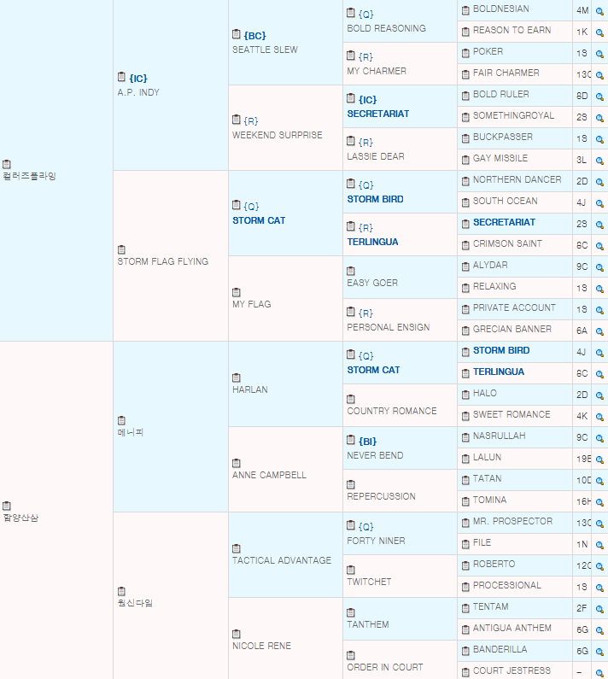Select the magnifier icon in the ROBERTO row
Image resolution: width=608 pixels, height=679 pixels.
[599, 565]
